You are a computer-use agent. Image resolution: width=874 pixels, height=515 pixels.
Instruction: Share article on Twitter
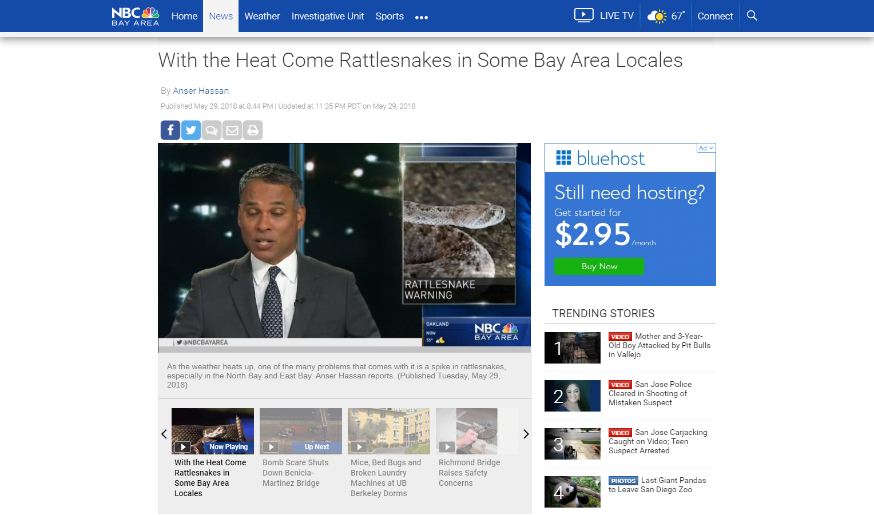[x=191, y=130]
